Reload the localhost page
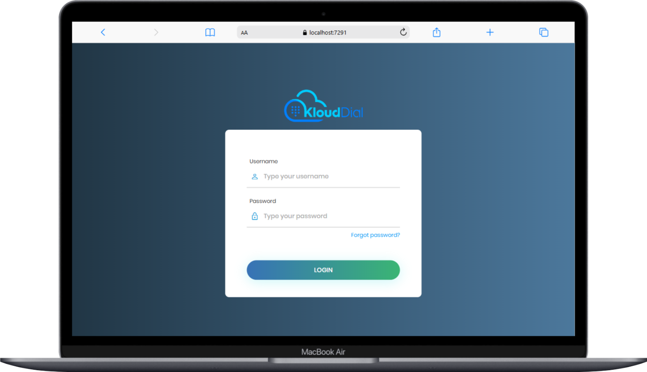Screen dimensions: 647x372 (x=403, y=32)
